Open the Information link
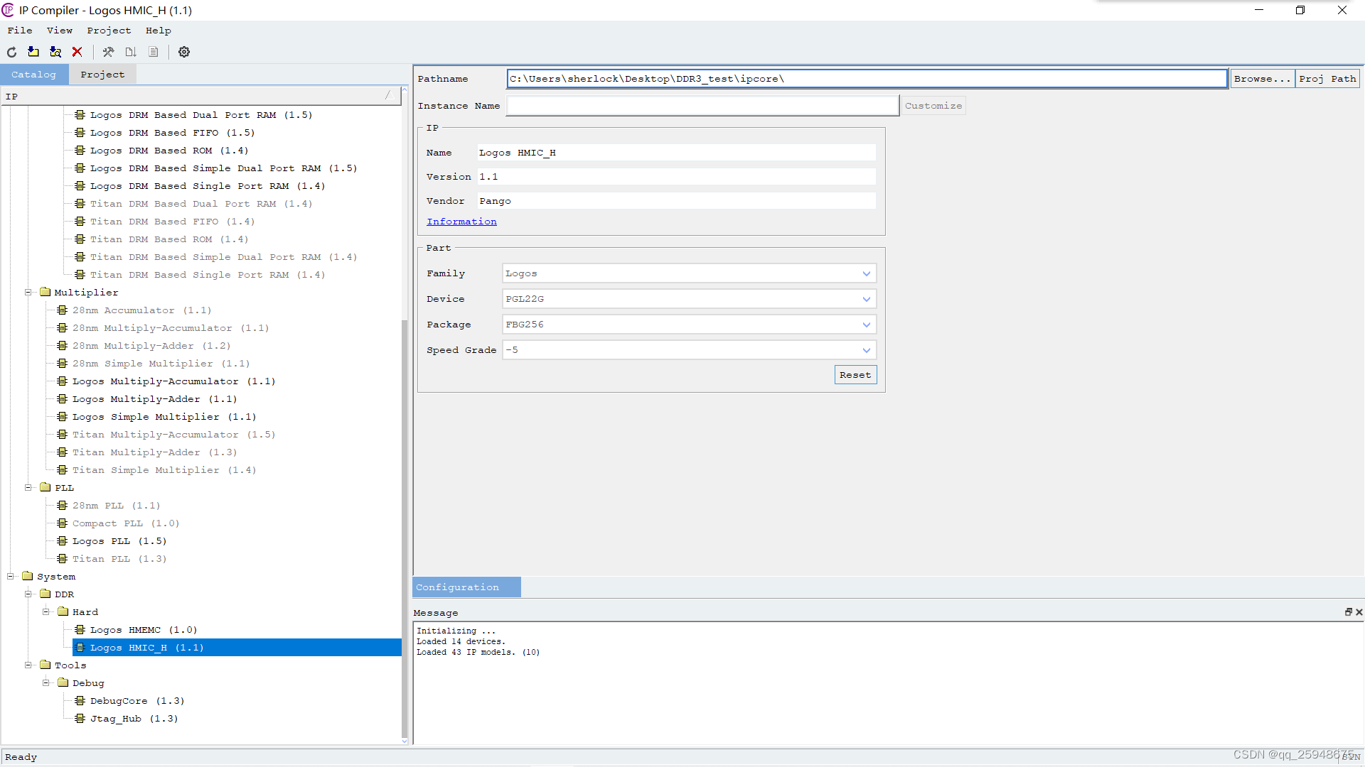This screenshot has height=767, width=1365. (461, 222)
